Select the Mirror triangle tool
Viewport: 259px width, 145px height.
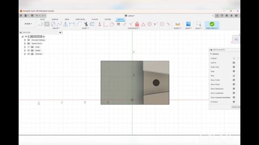click(66, 24)
